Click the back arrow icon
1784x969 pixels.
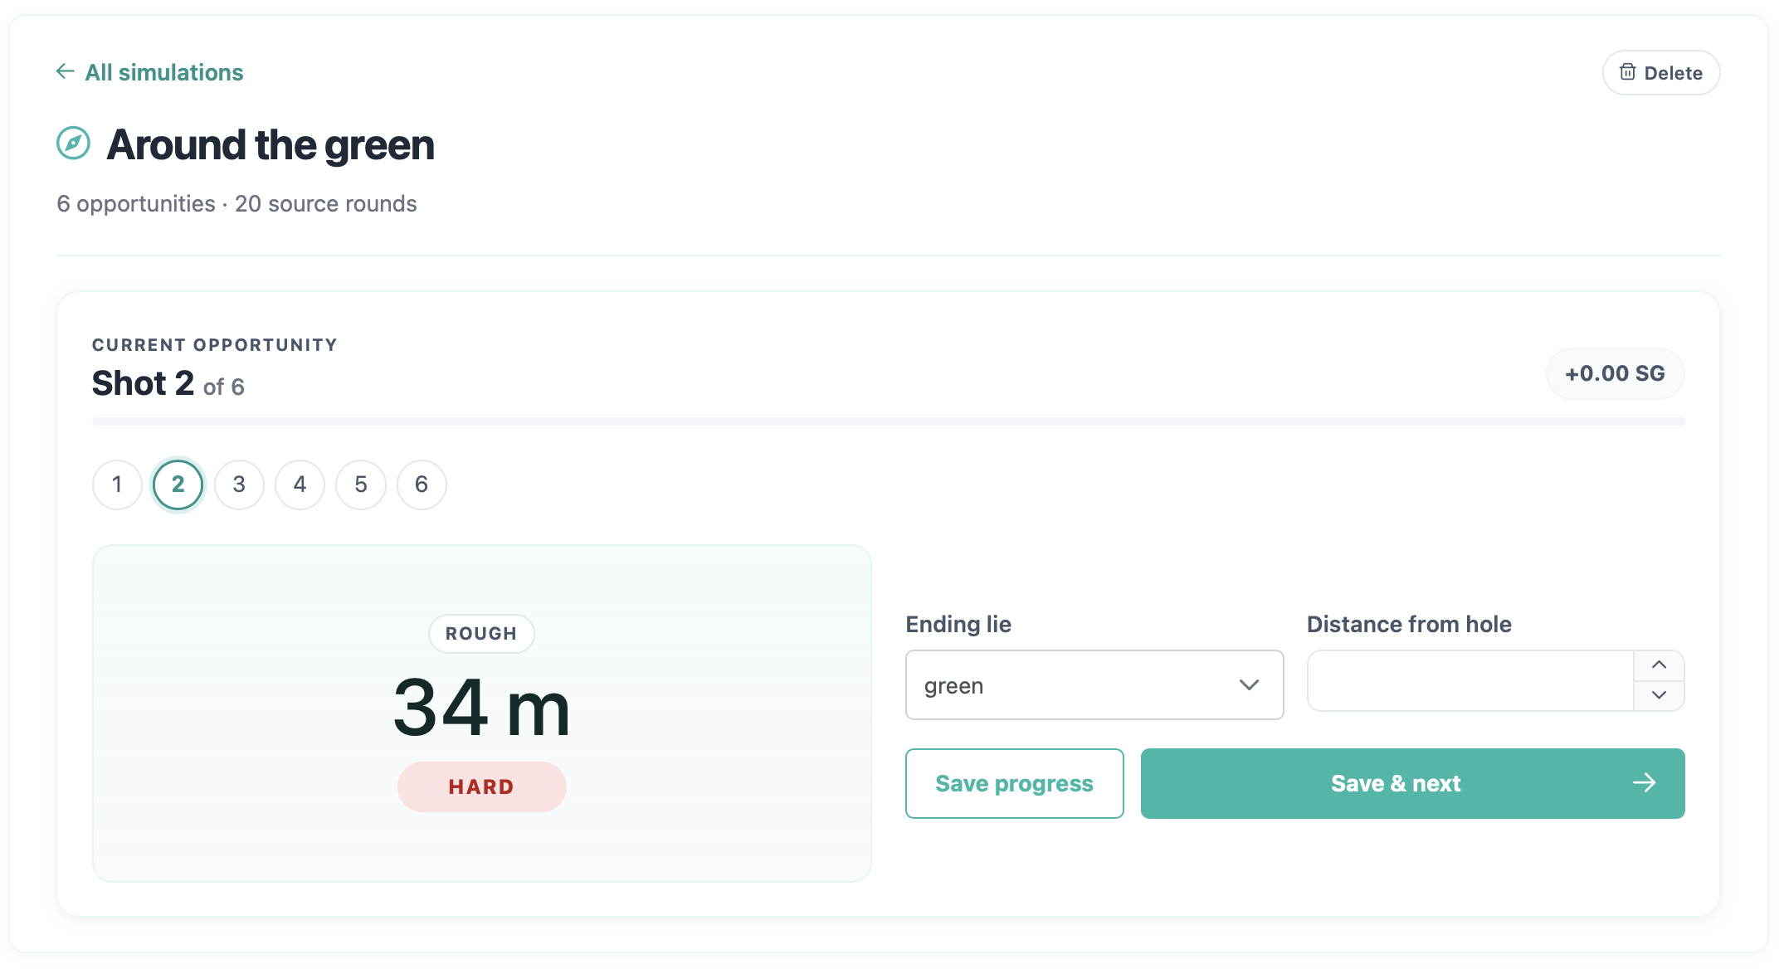(x=66, y=71)
